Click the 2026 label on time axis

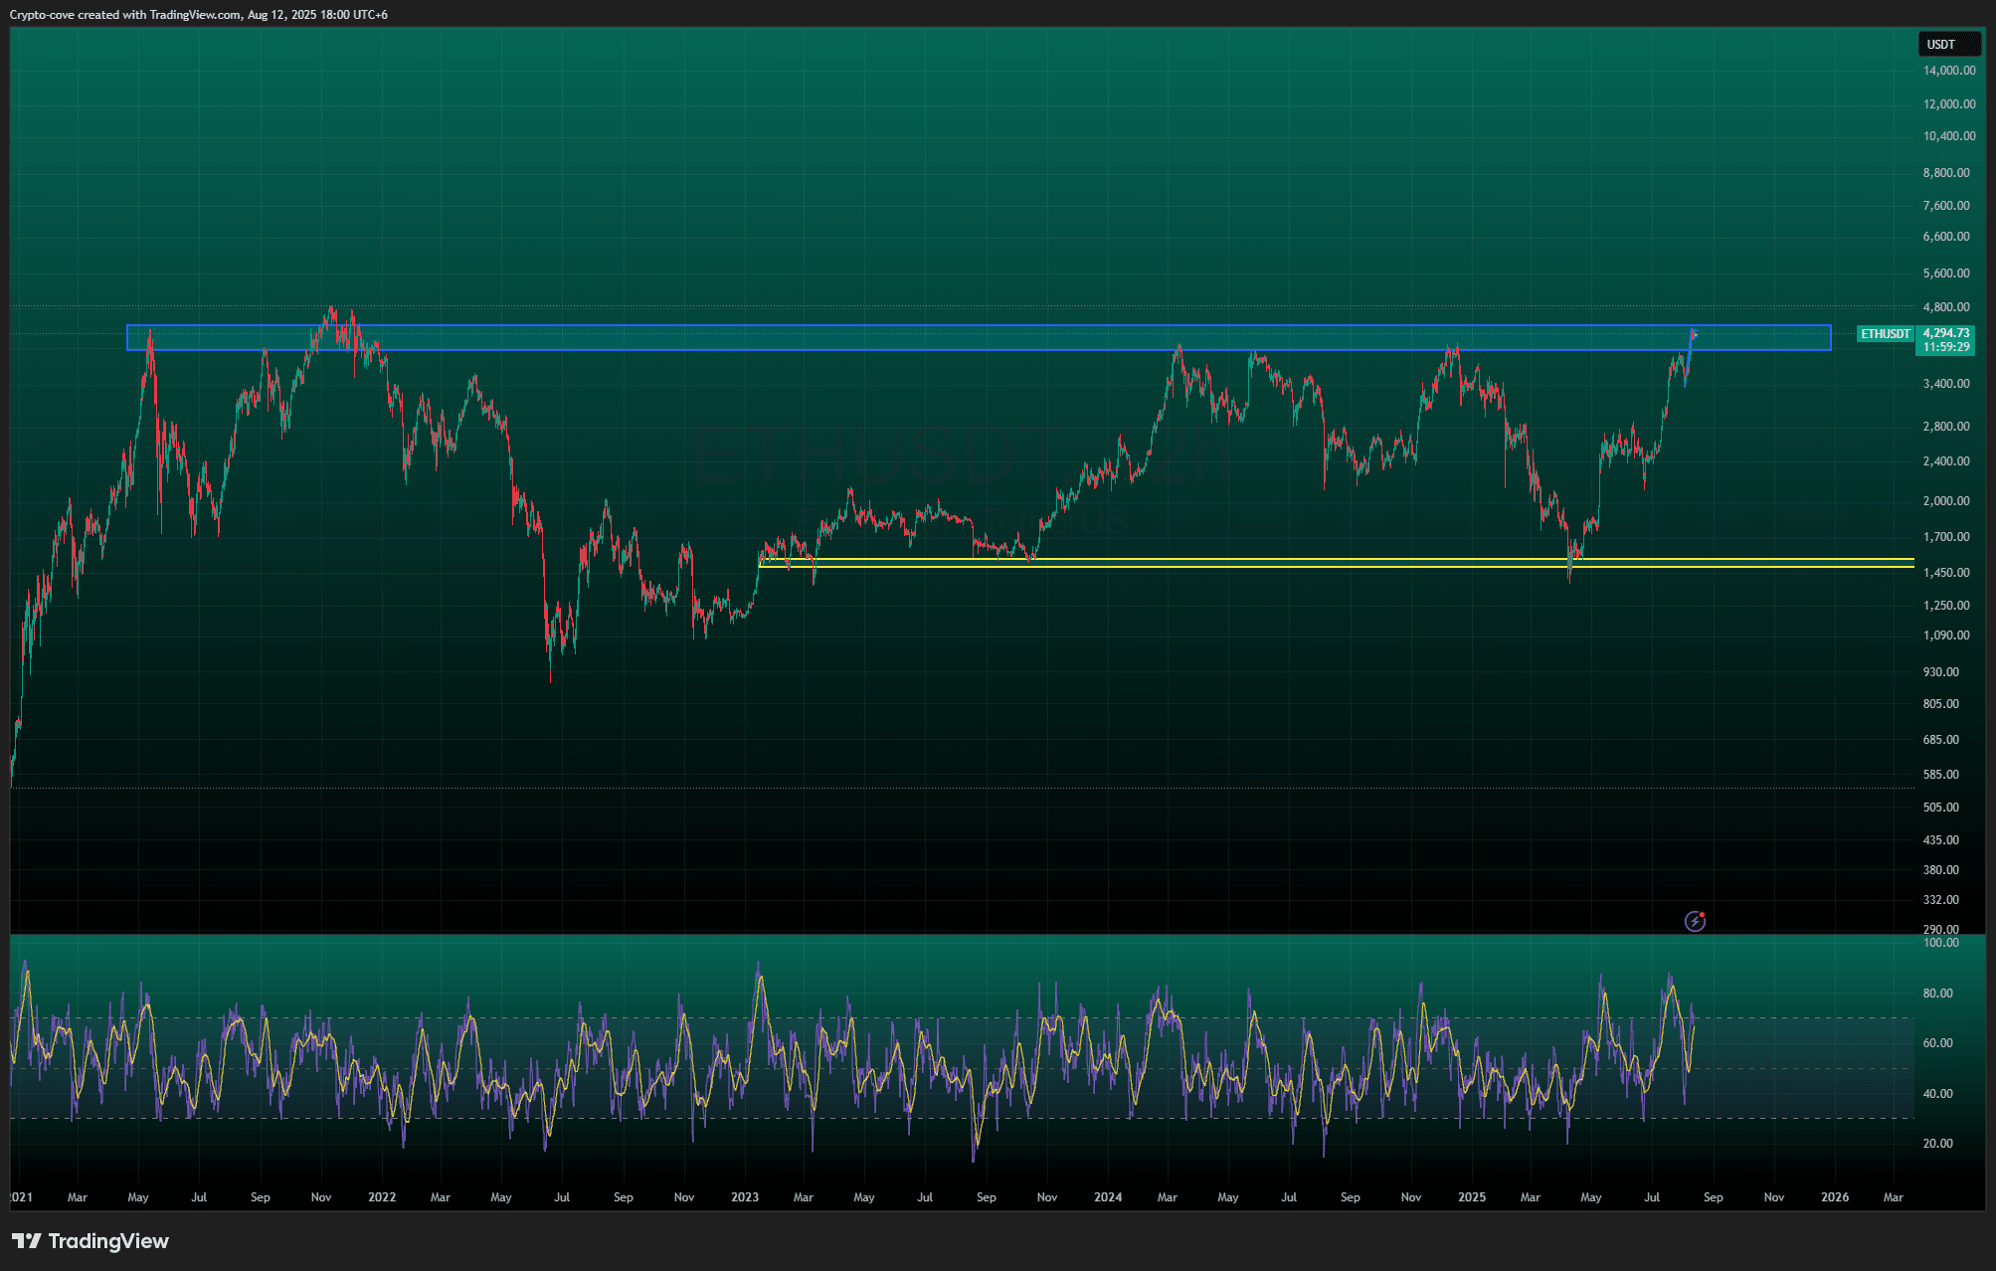point(1834,1197)
